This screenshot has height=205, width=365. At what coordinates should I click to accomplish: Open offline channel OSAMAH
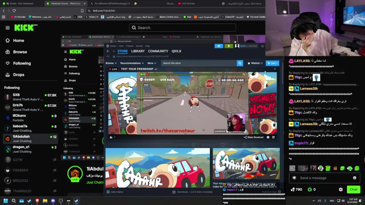pos(30,170)
